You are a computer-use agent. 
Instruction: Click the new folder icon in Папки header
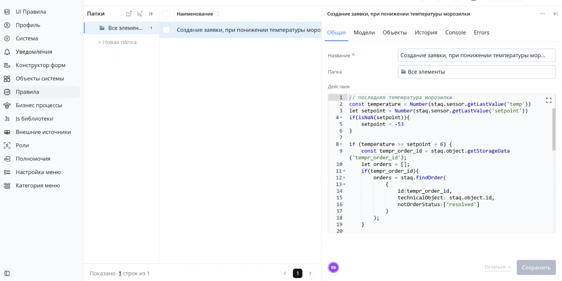pyautogui.click(x=129, y=14)
